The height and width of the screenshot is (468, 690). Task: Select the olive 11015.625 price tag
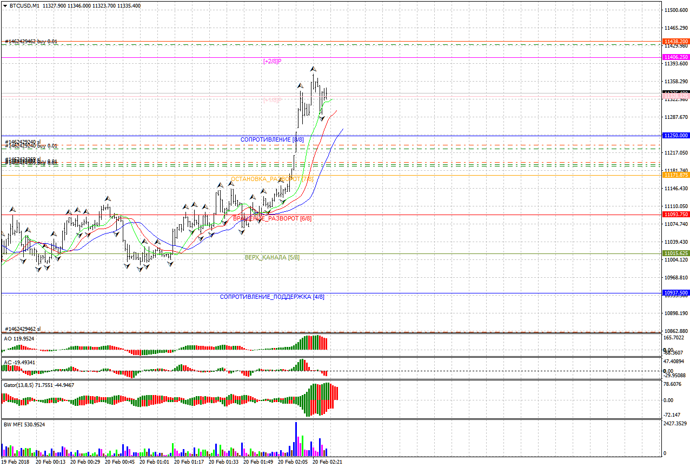point(676,253)
